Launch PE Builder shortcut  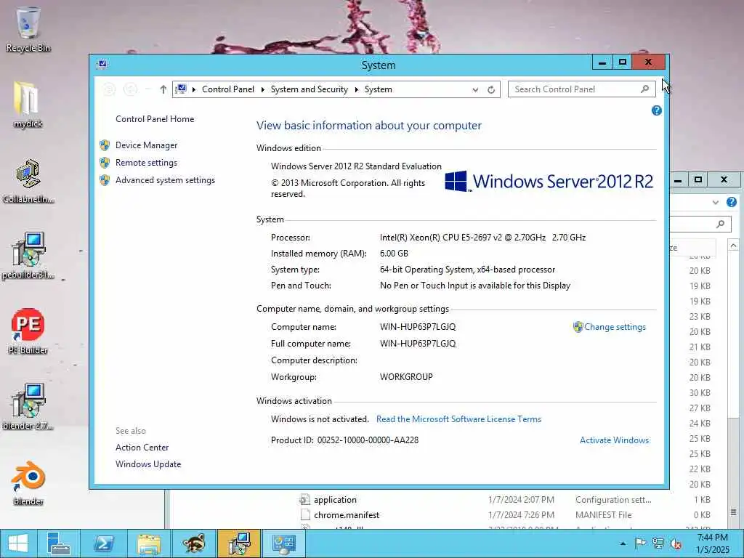(x=28, y=331)
